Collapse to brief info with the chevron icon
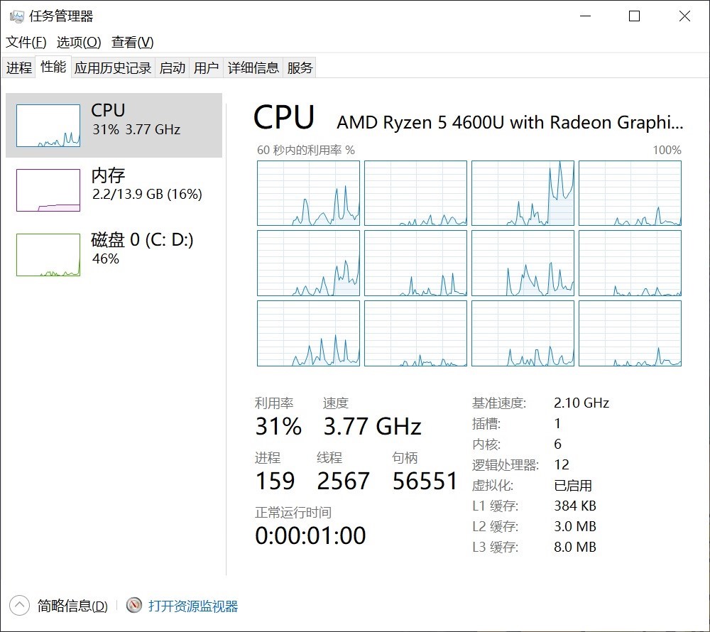 click(x=19, y=605)
